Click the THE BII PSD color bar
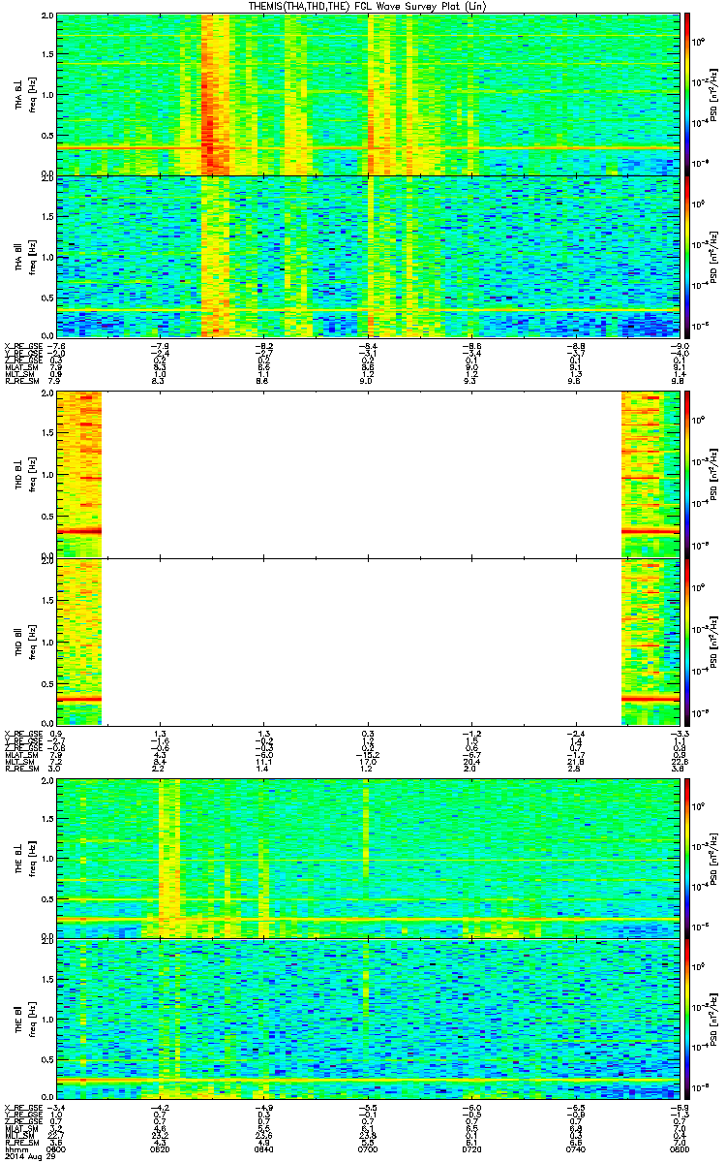 (x=688, y=1019)
